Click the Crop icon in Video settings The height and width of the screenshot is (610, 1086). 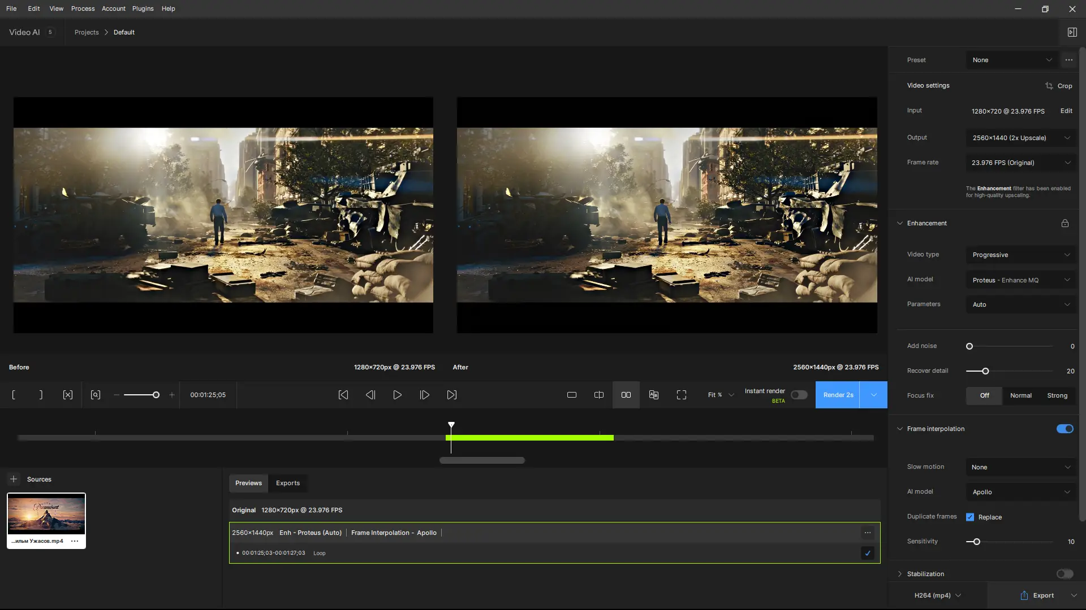point(1049,86)
